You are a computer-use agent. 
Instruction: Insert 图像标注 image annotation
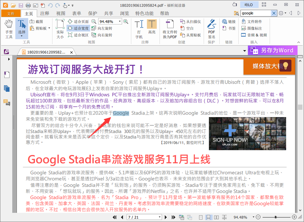[252, 28]
